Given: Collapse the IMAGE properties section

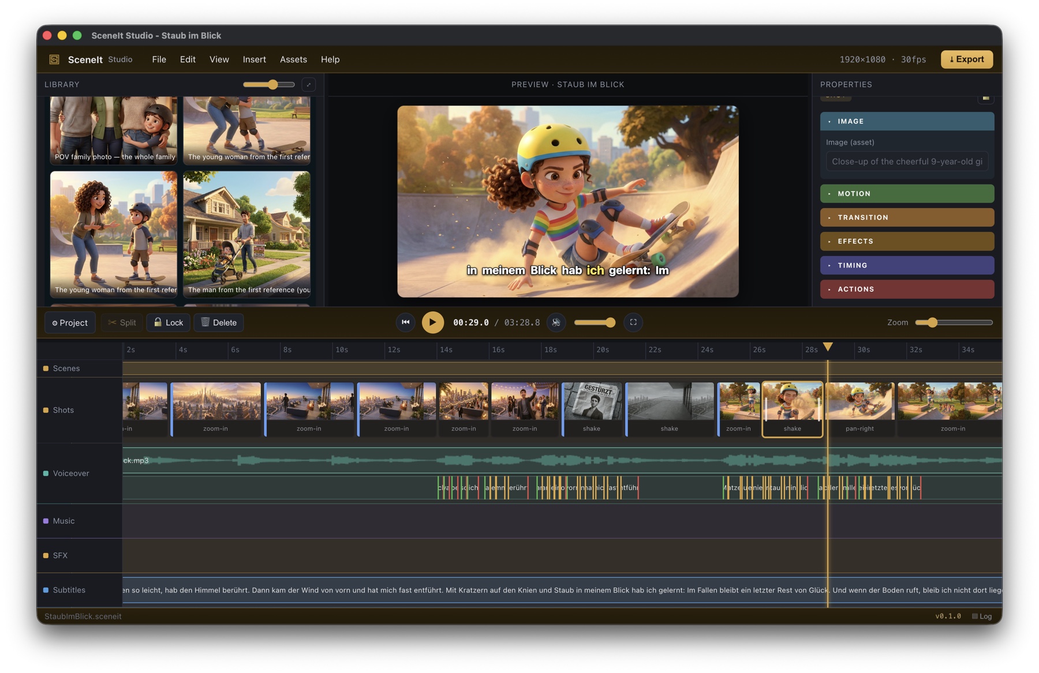Looking at the screenshot, I should pos(907,121).
